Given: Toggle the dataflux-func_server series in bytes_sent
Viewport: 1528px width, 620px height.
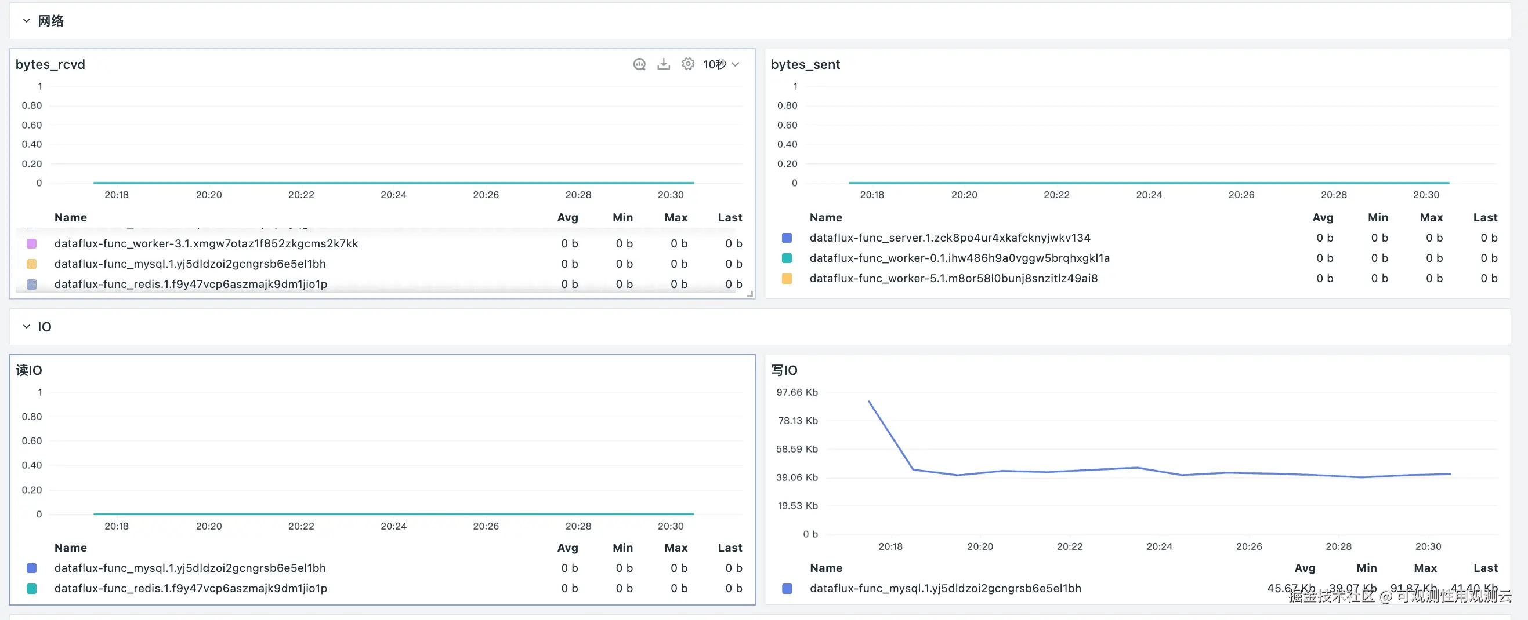Looking at the screenshot, I should click(787, 238).
